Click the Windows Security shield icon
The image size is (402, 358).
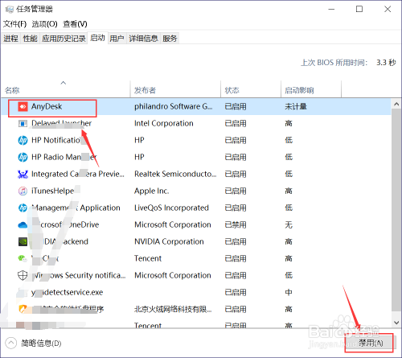pyautogui.click(x=23, y=275)
